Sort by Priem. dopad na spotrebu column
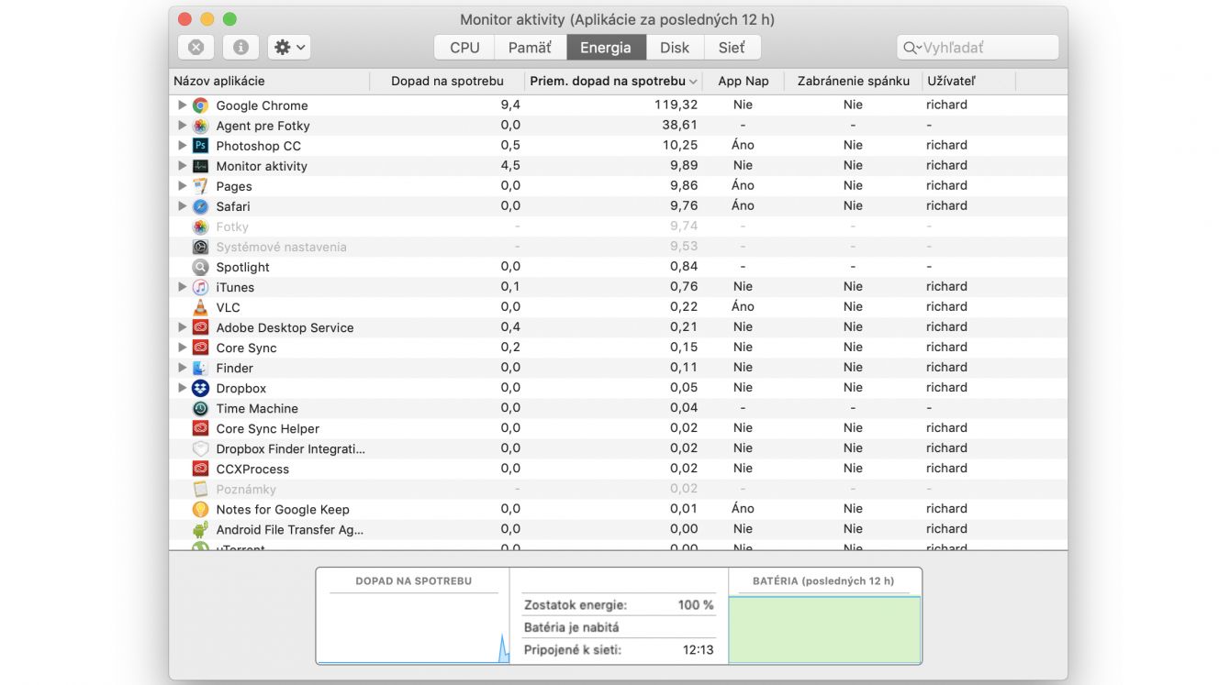Viewport: 1219px width, 685px height. (x=614, y=81)
